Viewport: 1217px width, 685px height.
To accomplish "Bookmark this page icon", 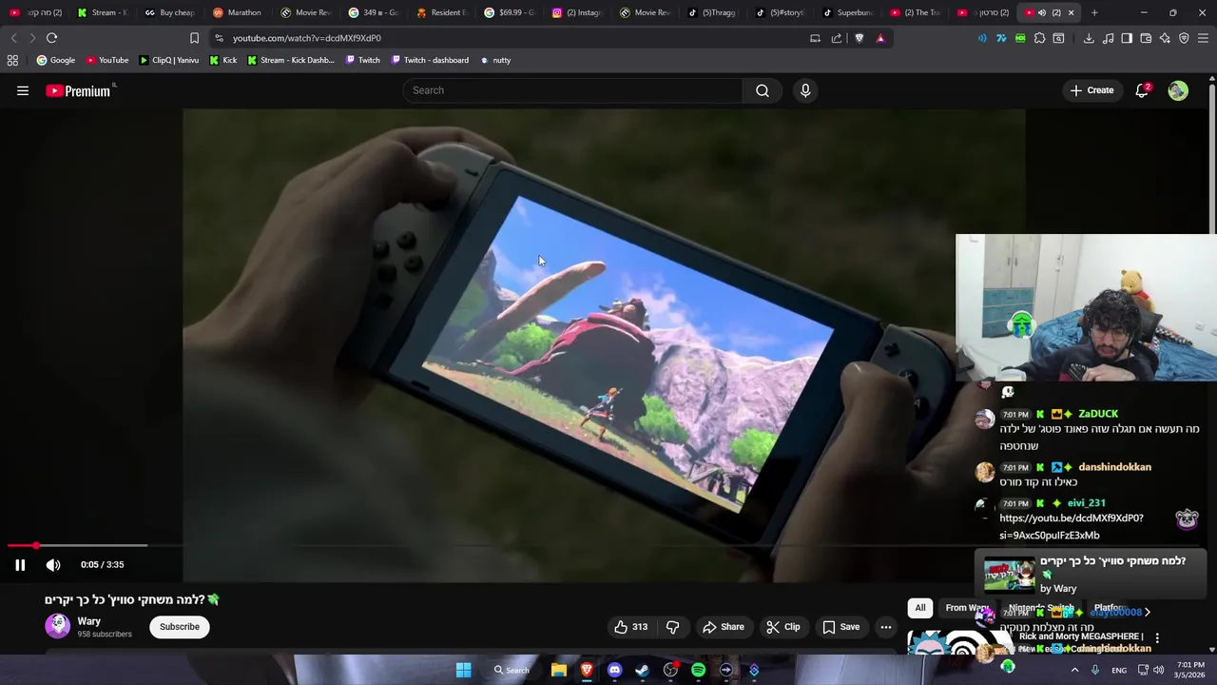I will tap(194, 38).
